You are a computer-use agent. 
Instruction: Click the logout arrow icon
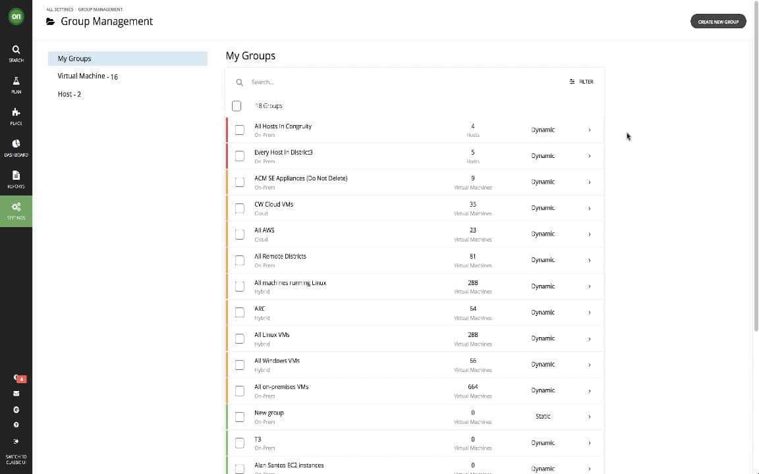point(16,441)
